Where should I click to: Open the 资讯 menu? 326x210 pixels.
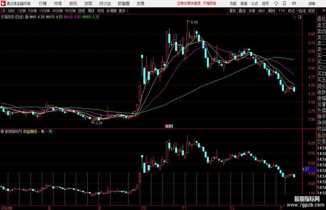pos(73,3)
